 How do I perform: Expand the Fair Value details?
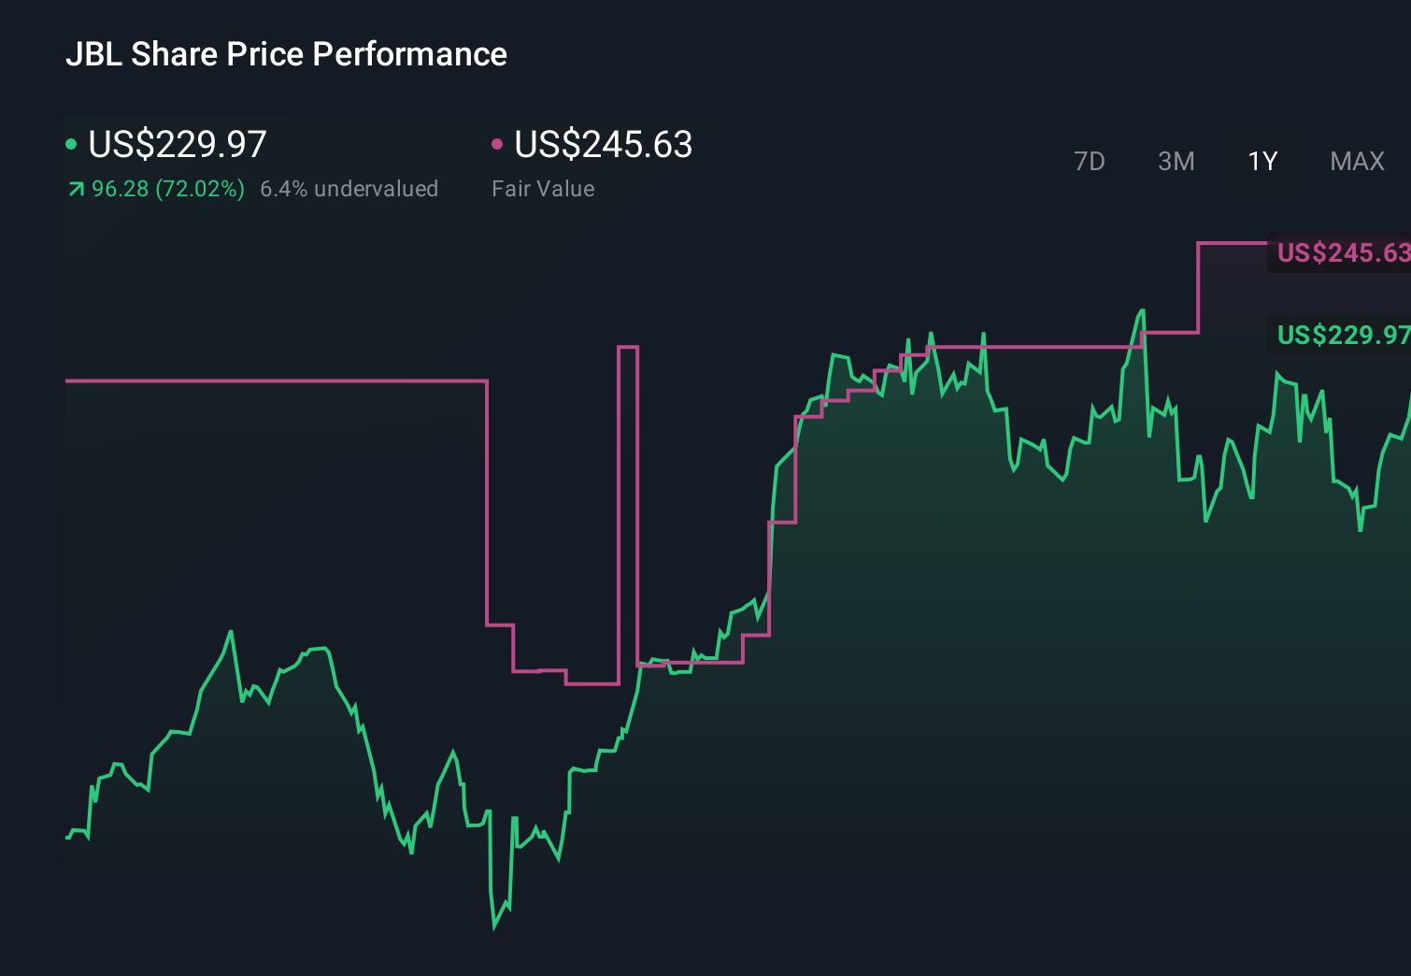543,189
